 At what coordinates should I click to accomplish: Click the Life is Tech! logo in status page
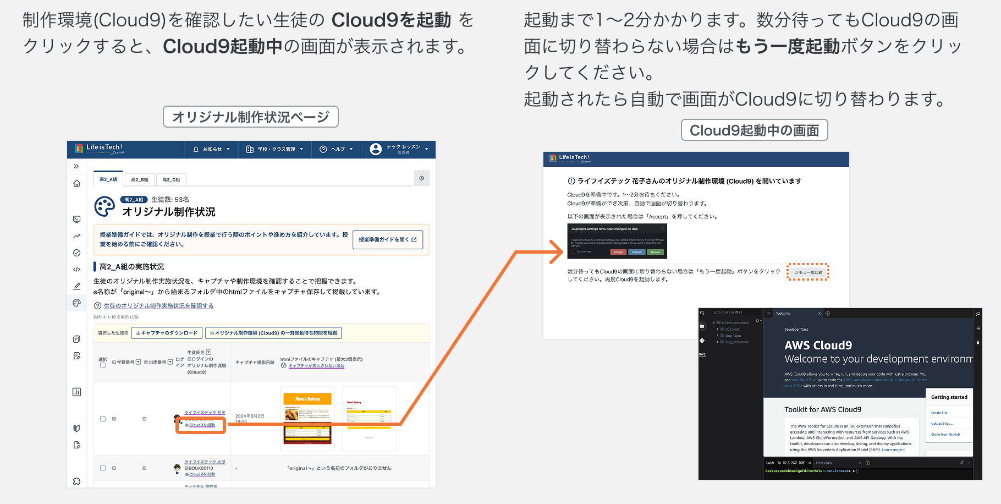100,149
